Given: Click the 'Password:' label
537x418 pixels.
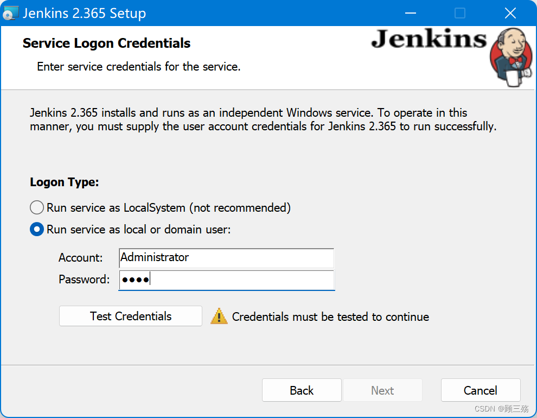Looking at the screenshot, I should 84,280.
